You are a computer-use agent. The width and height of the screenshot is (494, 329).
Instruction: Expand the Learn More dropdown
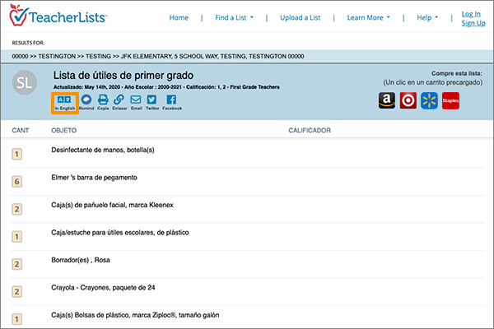click(x=367, y=17)
